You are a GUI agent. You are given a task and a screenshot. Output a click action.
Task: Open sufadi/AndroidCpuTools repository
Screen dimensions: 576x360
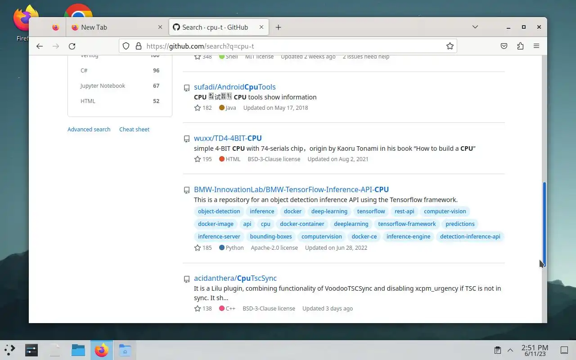[x=235, y=87]
